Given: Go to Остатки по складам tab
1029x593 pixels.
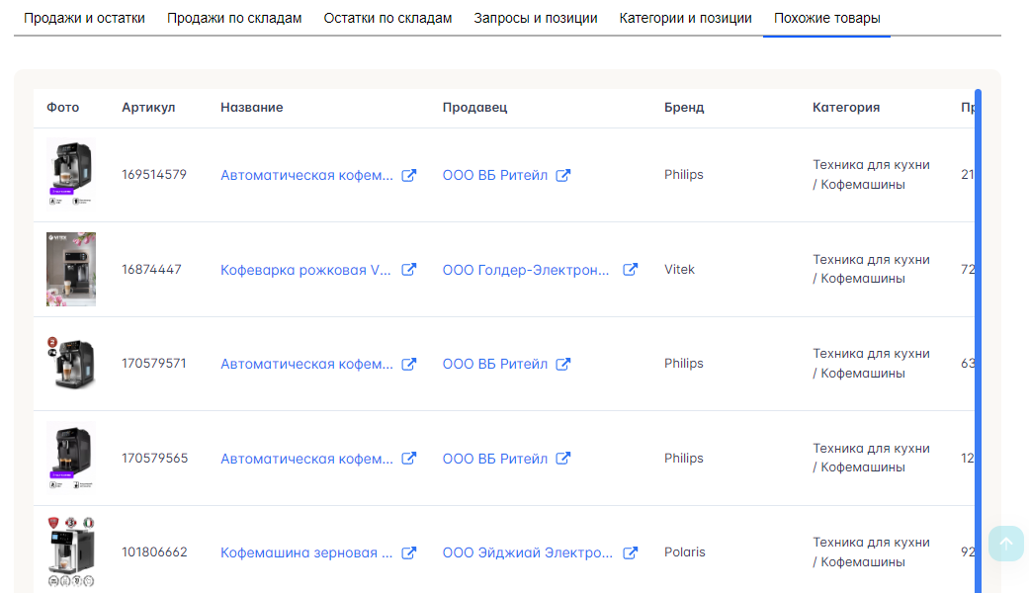Looking at the screenshot, I should coord(387,19).
